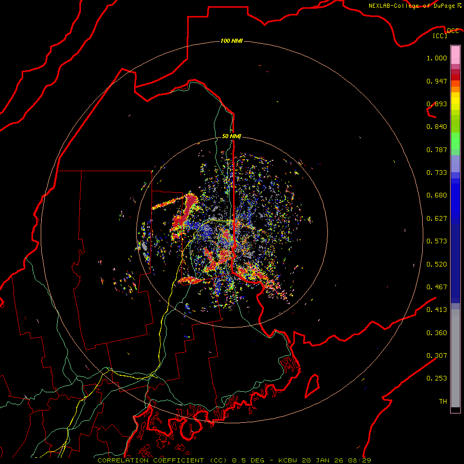Click the 0.627 legend value
Viewport: 464px width, 464px height.
(x=437, y=219)
